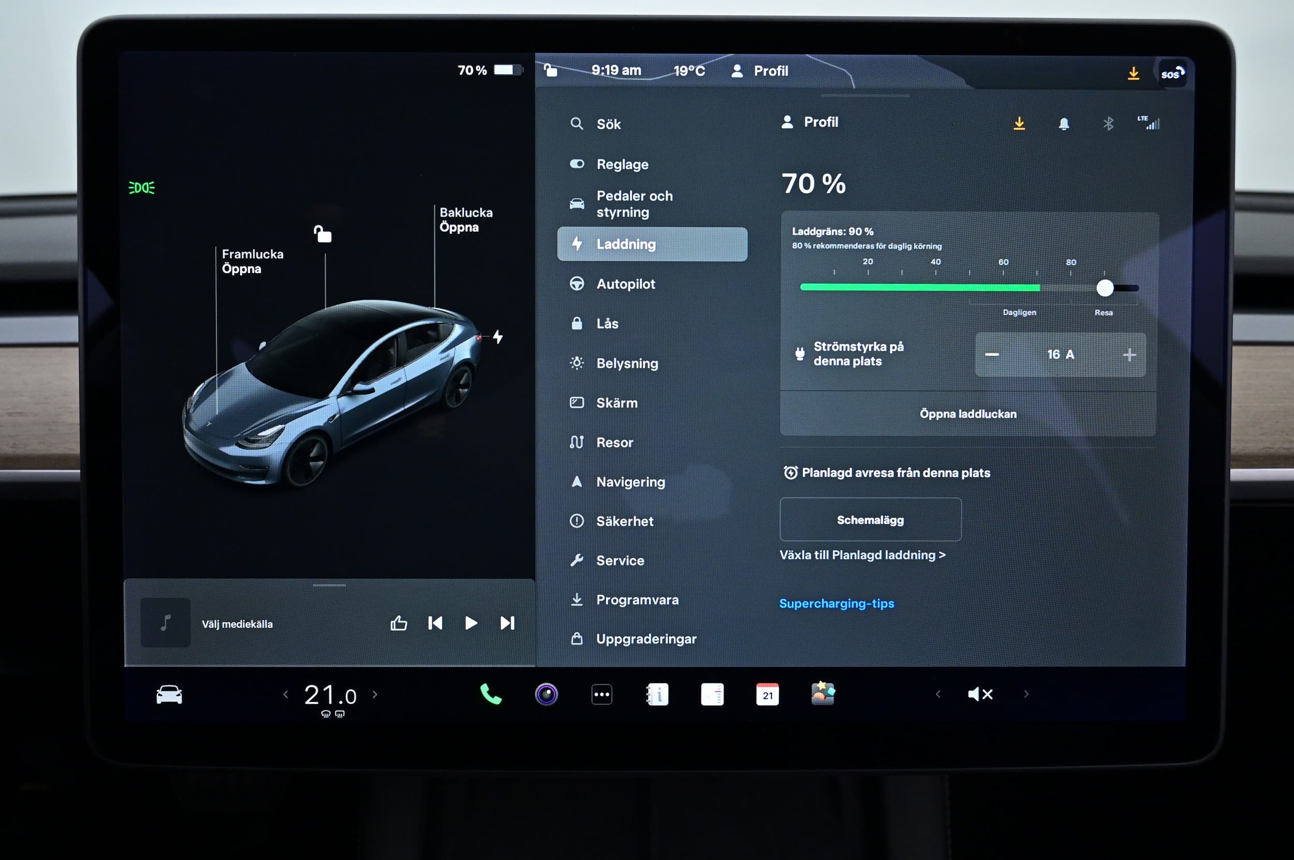Tap the Välj mediekälla text
Viewport: 1294px width, 860px height.
click(x=237, y=624)
